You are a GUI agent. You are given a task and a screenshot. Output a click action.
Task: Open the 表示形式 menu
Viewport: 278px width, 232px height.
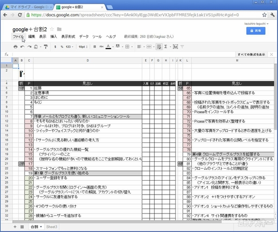tap(68, 37)
